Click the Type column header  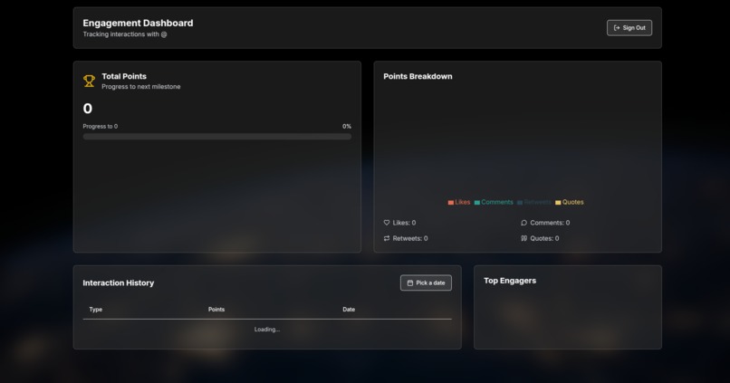pyautogui.click(x=95, y=310)
